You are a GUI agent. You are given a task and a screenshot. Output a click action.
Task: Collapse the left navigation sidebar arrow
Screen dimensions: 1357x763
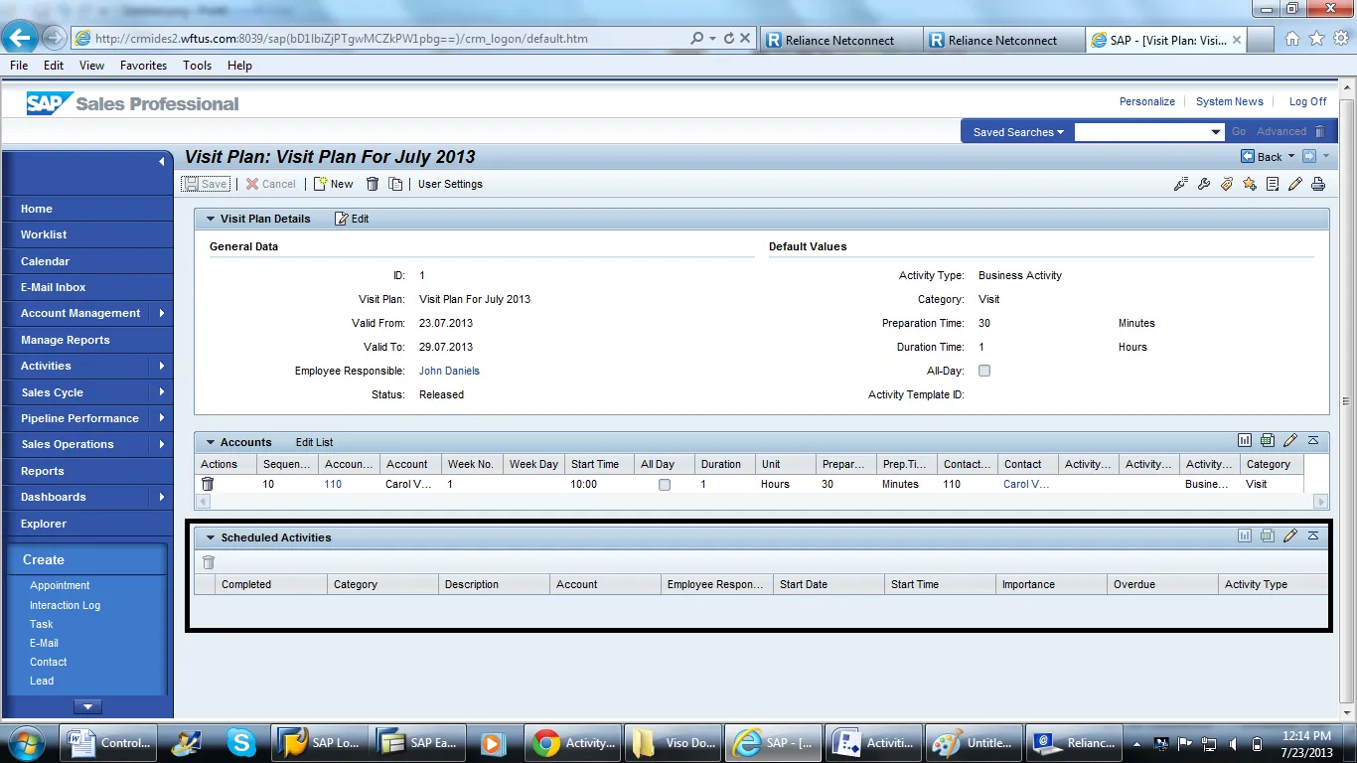coord(161,161)
